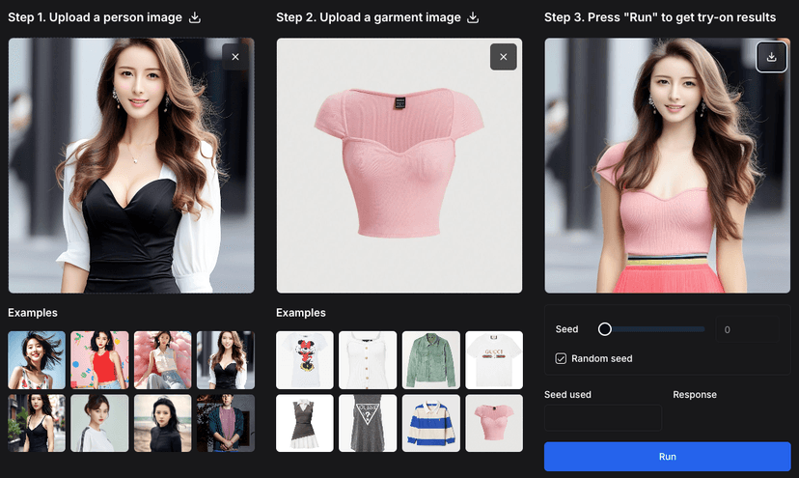Viewport: 799px width, 478px height.
Task: Click the Seed used text box
Action: click(x=603, y=417)
